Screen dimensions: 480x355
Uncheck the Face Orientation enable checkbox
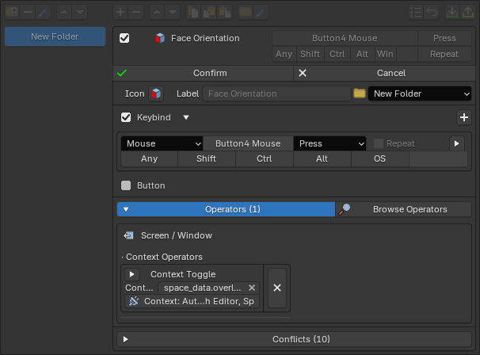tap(124, 38)
